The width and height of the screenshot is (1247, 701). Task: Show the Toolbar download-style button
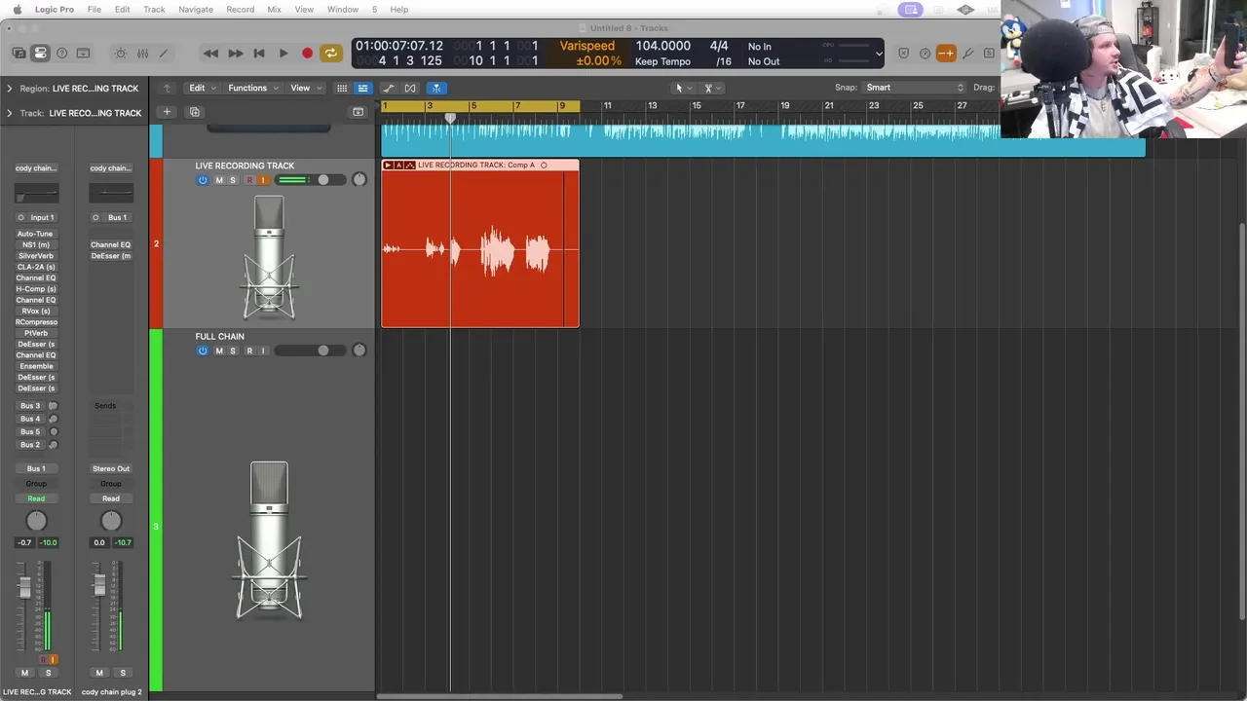(83, 54)
